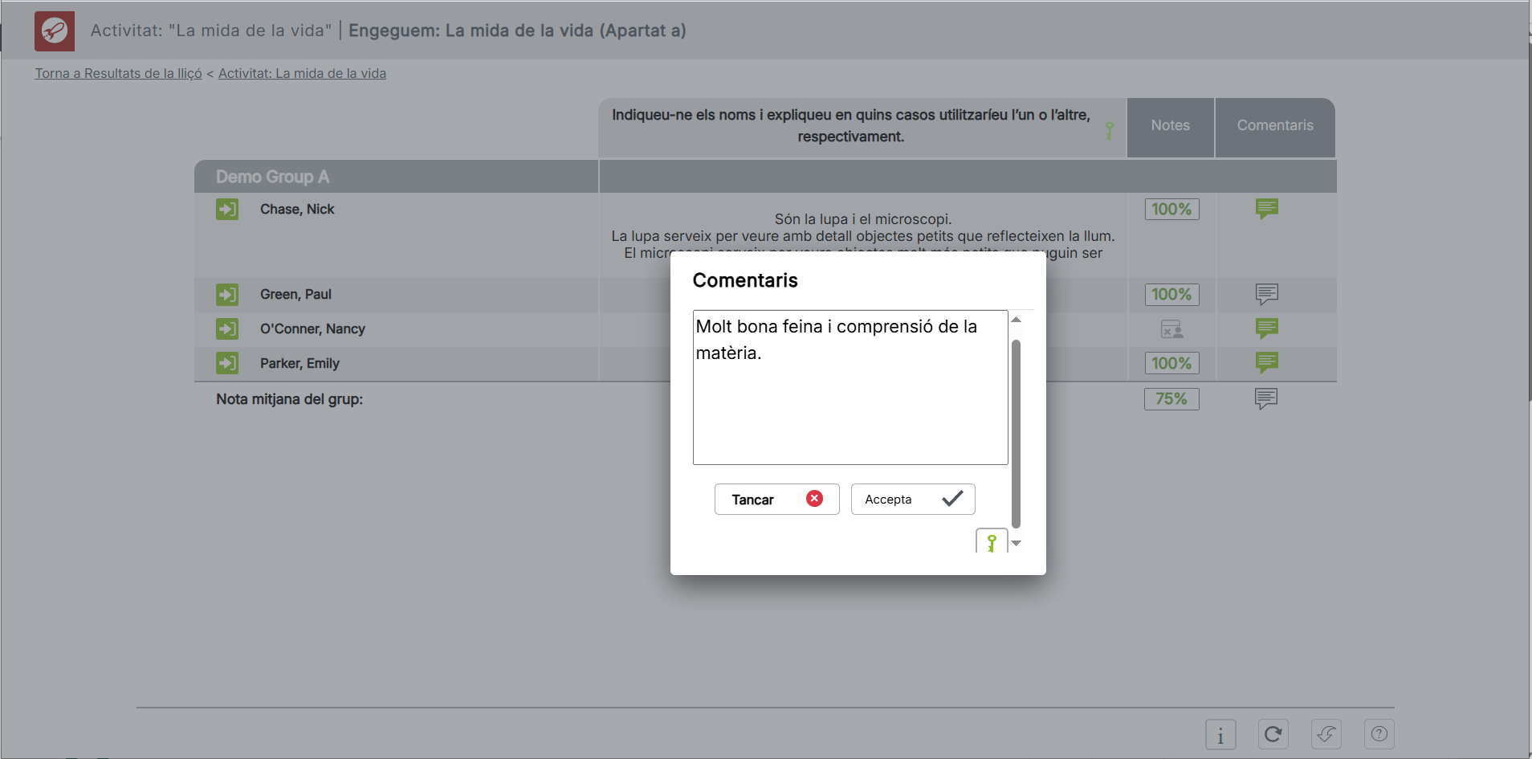Select the Comentaris column header
Screen dimensions: 1532x759
1274,126
